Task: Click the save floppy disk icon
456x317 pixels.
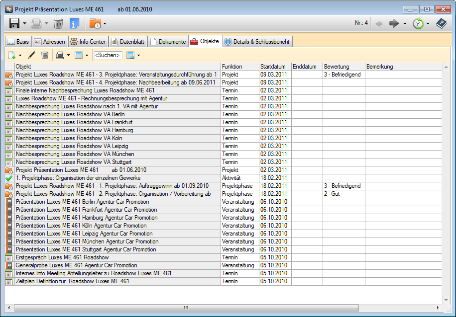Action: tap(14, 23)
